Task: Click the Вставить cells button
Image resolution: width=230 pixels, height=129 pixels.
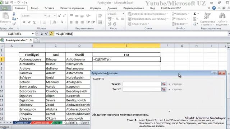Action: 180,14
